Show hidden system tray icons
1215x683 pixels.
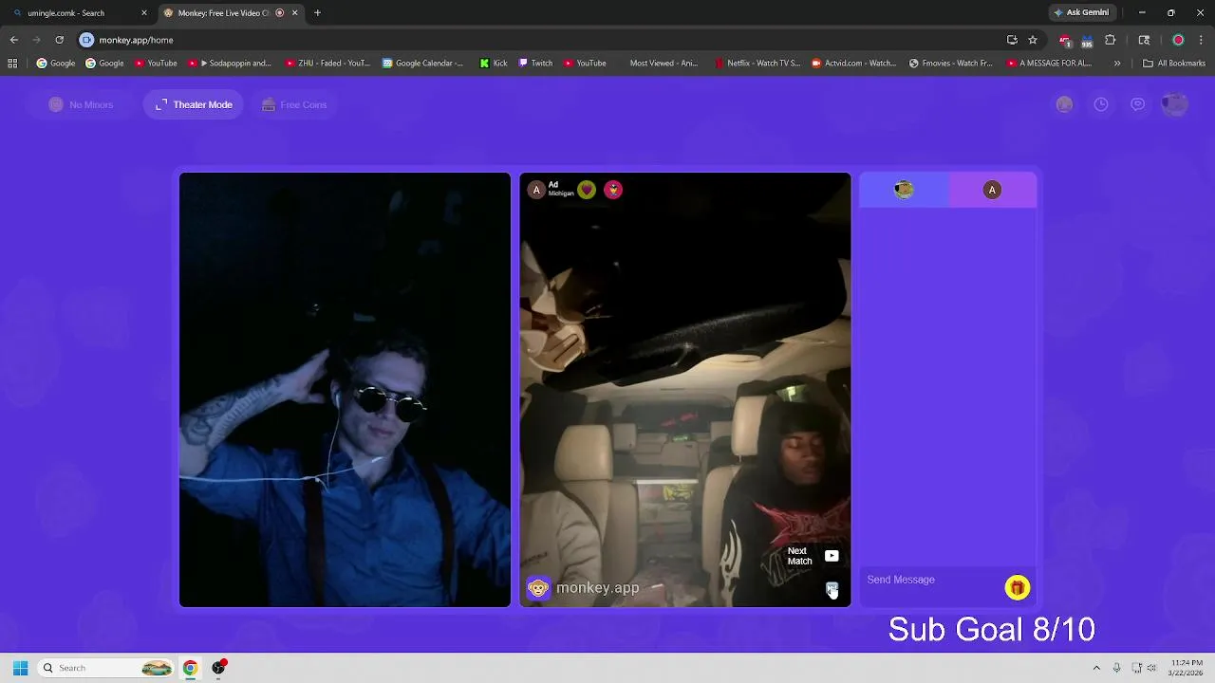click(1096, 668)
